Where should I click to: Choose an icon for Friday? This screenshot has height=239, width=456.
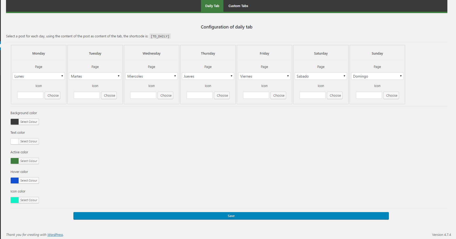point(279,95)
